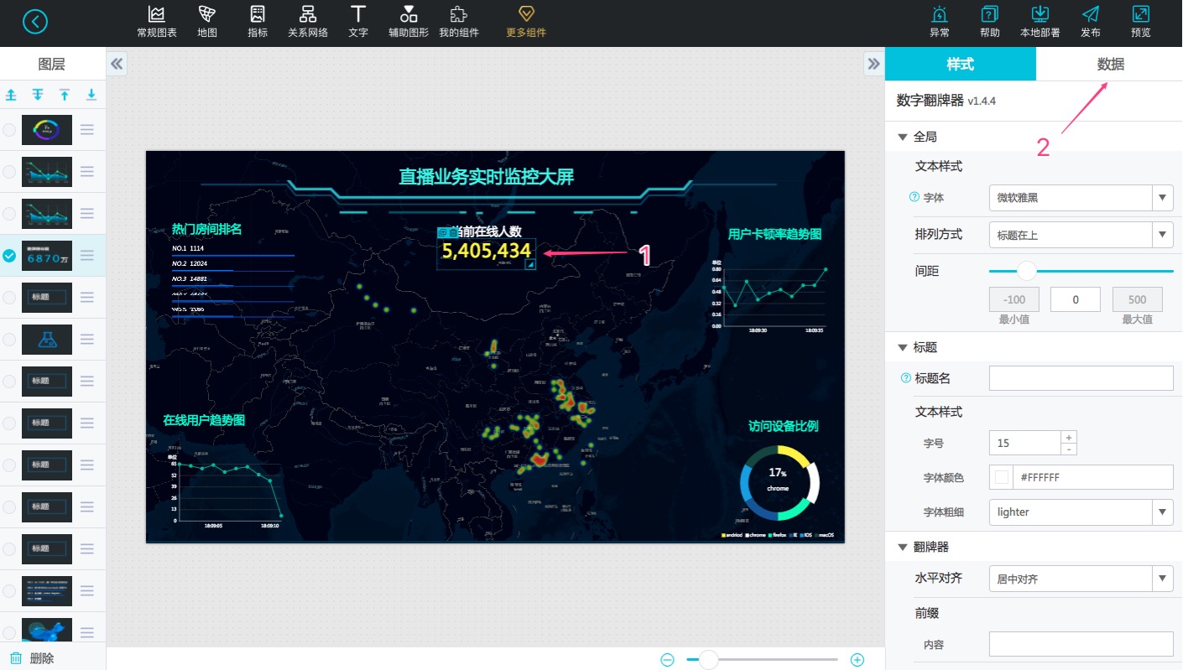Screen dimensions: 1183x670
Task: Click the 删除 delete button
Action: (32, 658)
